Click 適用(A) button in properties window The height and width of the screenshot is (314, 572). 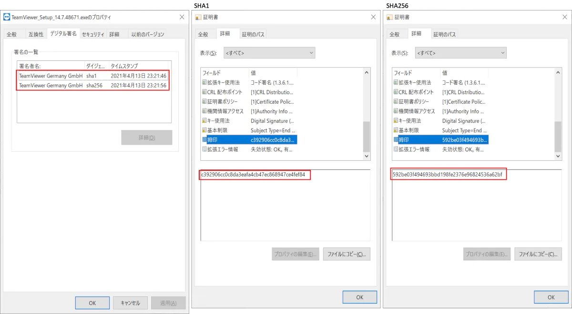168,303
